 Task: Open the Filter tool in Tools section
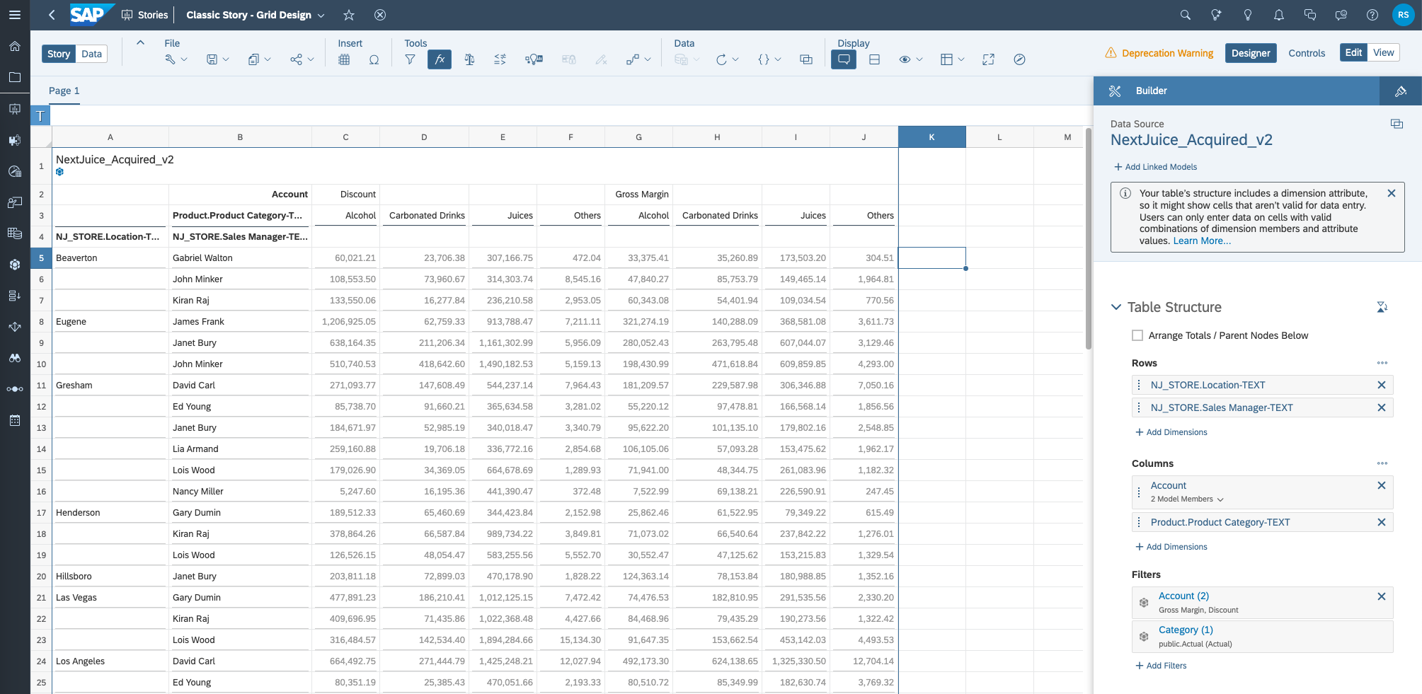coord(410,59)
